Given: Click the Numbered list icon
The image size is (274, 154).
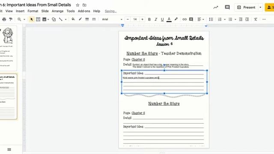Looking at the screenshot, I should (x=220, y=19).
